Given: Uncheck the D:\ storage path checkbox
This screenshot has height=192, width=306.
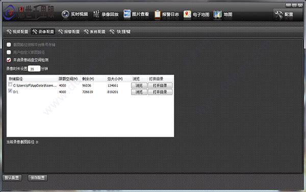Looking at the screenshot, I should pyautogui.click(x=10, y=91).
